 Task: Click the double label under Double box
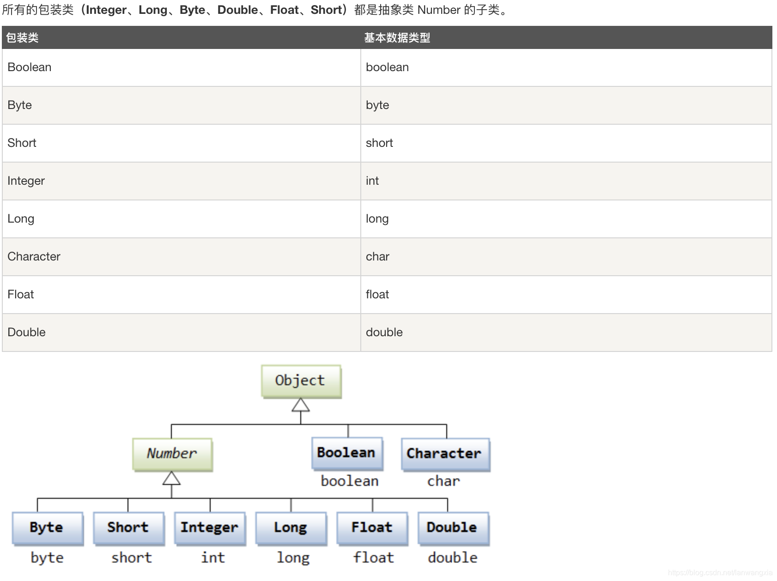click(453, 557)
